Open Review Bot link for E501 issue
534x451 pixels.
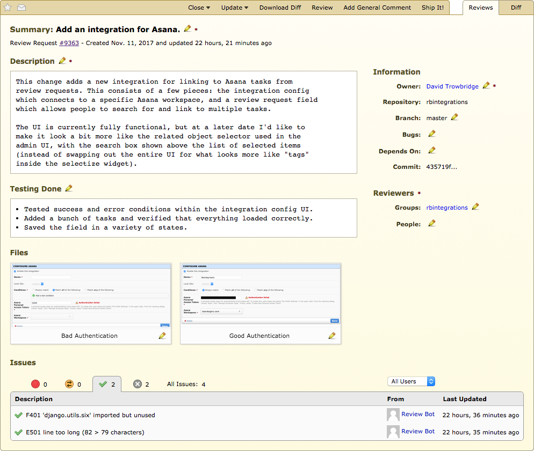[418, 431]
